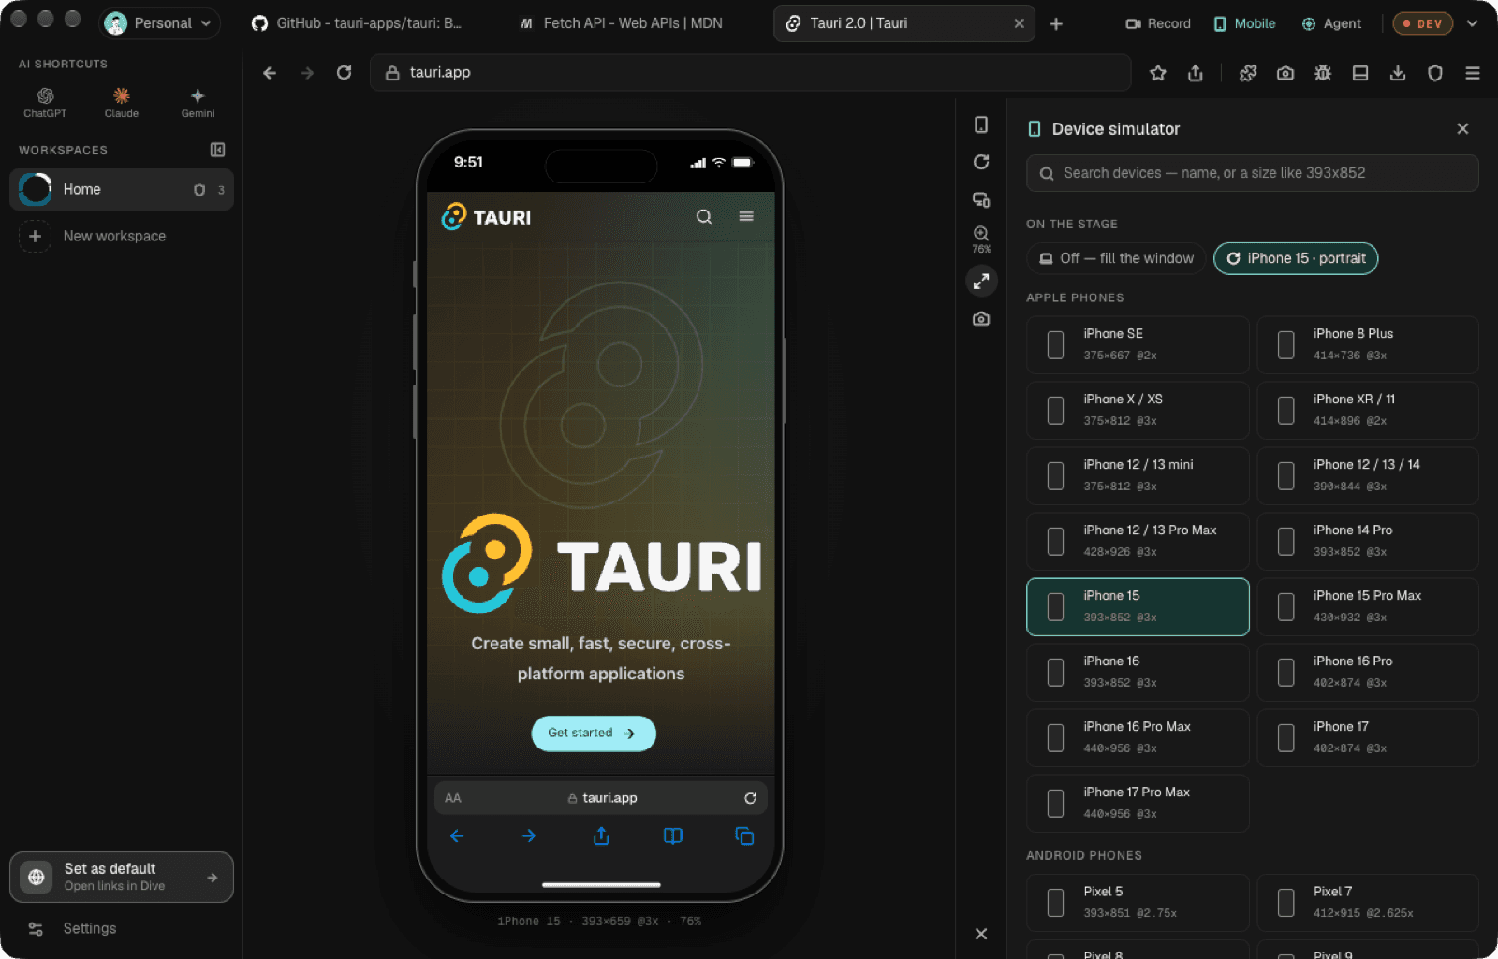Close the Tauri 2.0 tab

(1020, 23)
